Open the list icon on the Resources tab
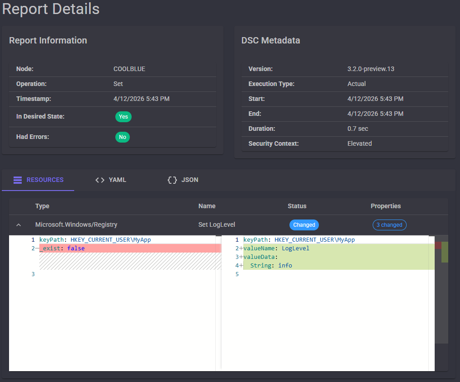 [x=17, y=180]
